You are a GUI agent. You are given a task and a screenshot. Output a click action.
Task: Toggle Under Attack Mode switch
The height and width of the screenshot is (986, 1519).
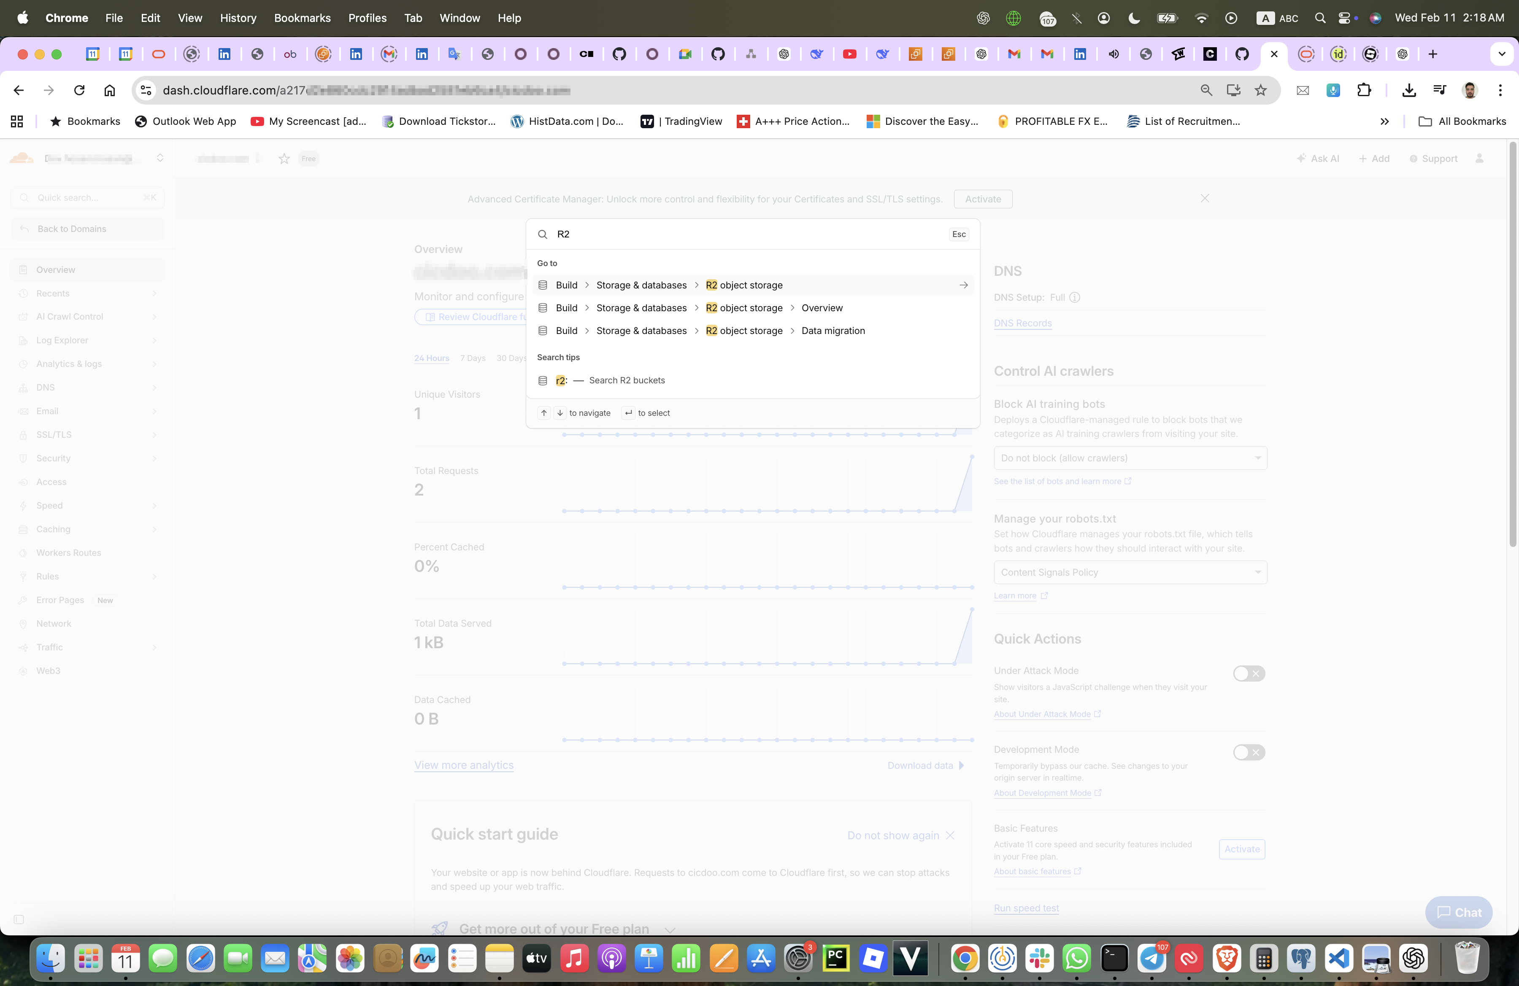[1249, 673]
